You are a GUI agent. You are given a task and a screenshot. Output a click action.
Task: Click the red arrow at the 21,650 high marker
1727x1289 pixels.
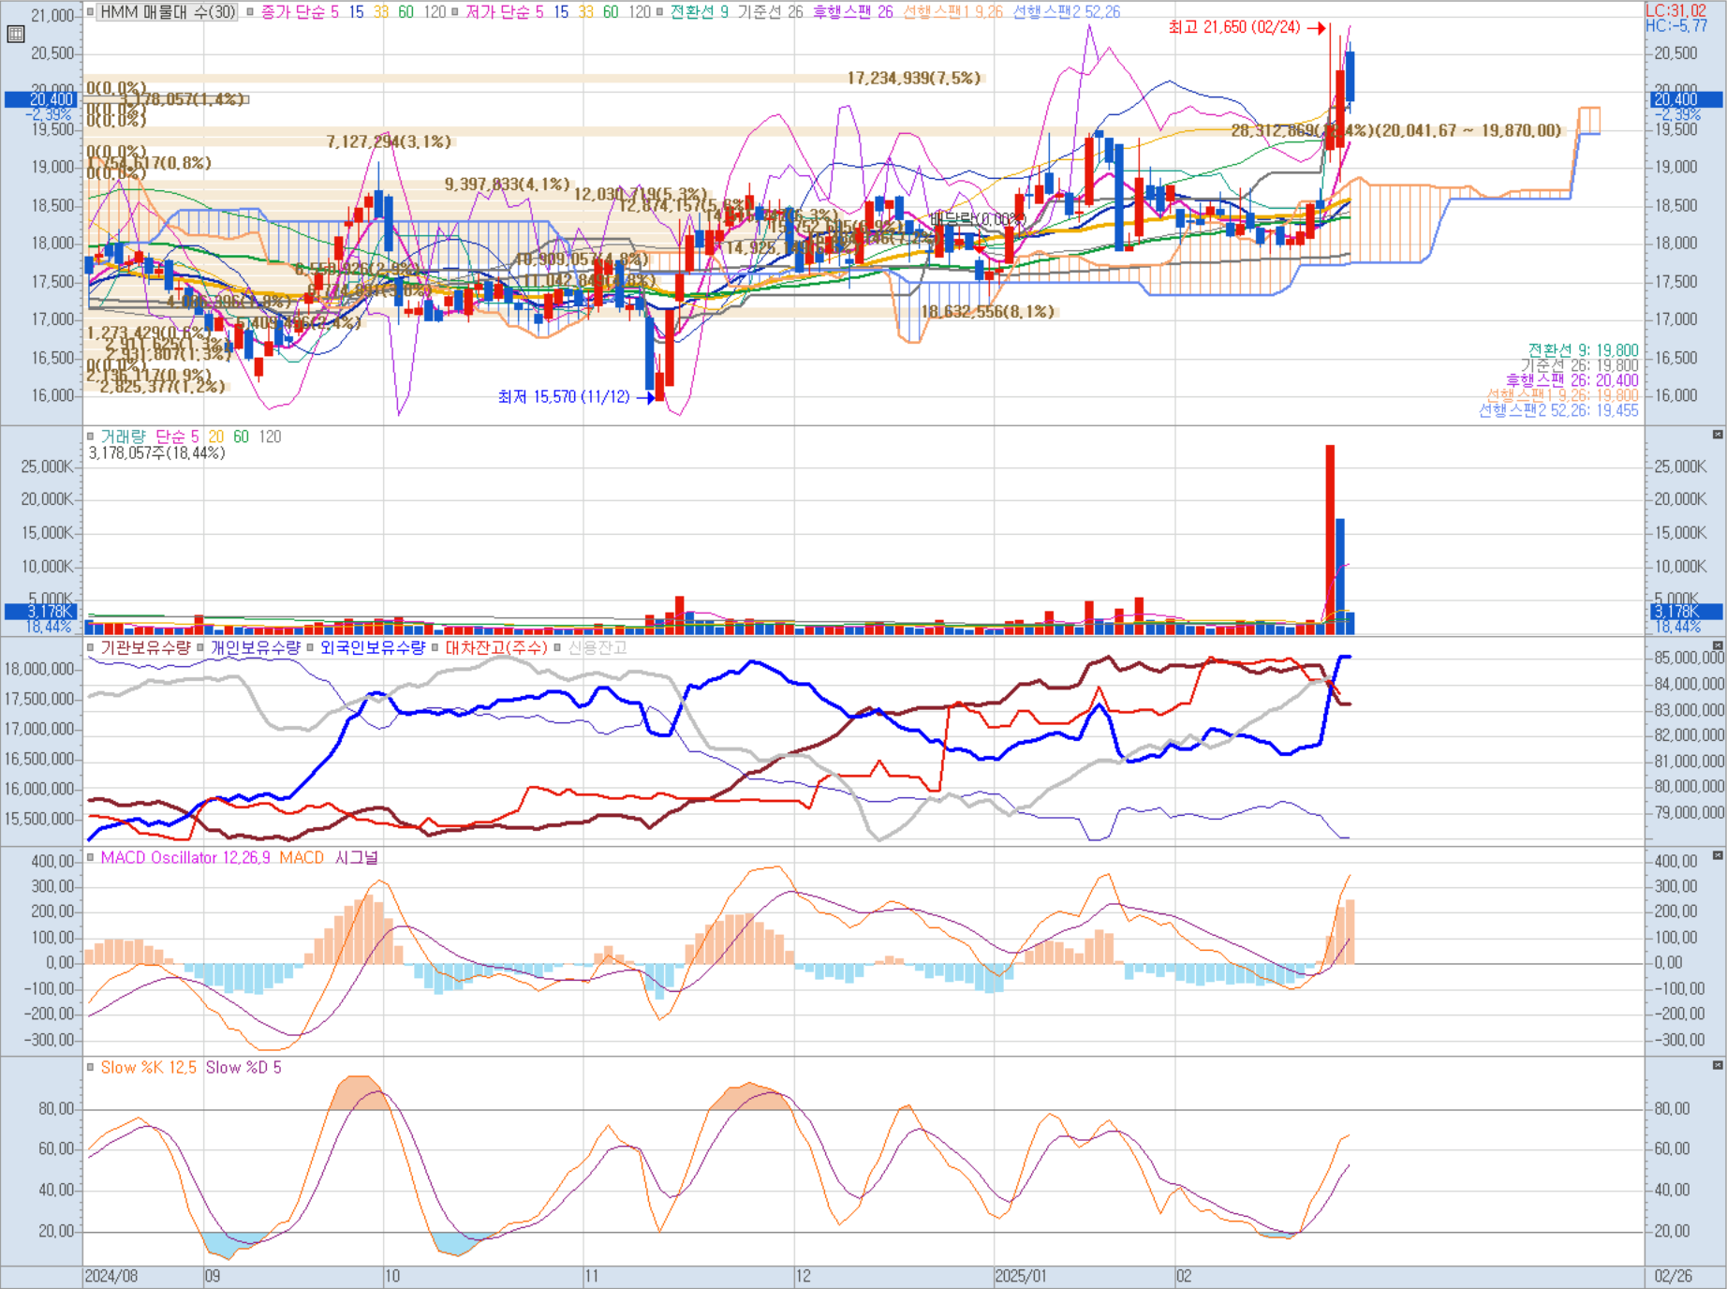(1316, 28)
